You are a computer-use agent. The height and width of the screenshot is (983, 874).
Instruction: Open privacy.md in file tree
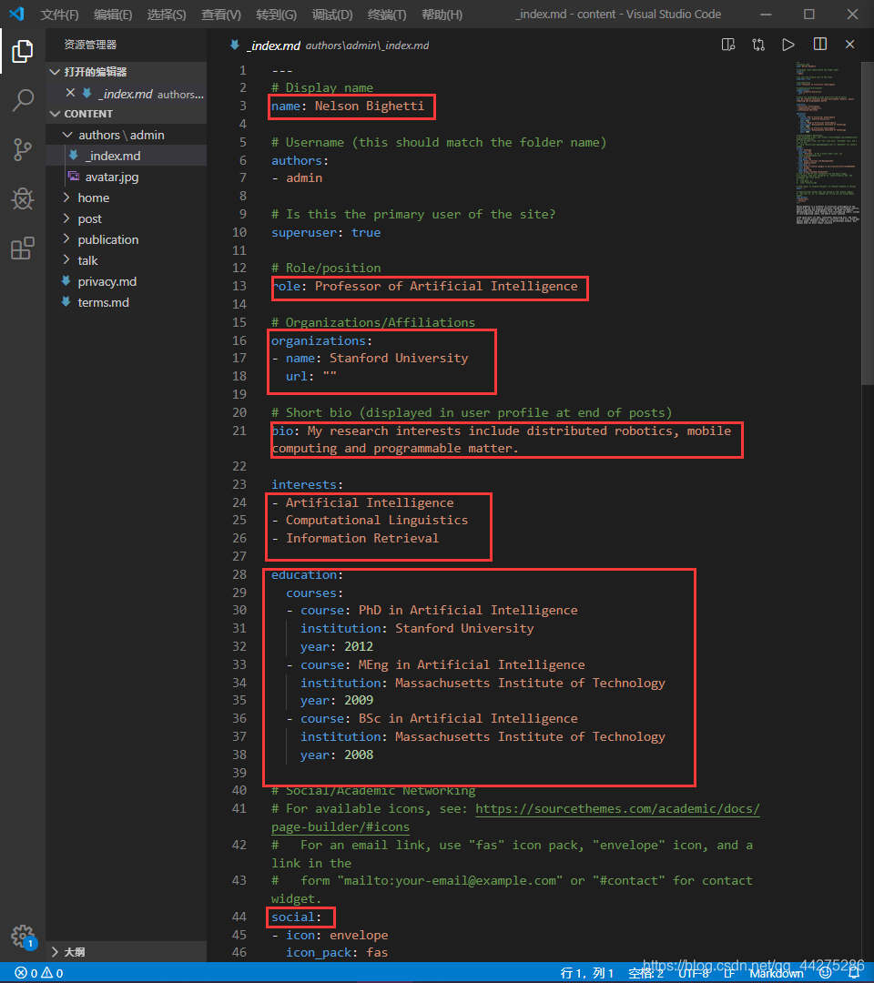(107, 281)
